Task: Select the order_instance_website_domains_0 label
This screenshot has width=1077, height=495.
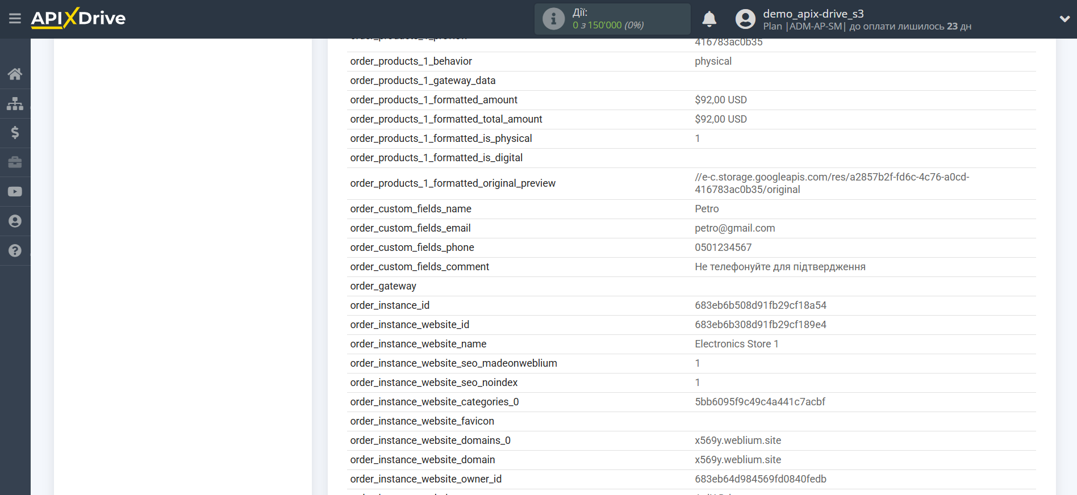Action: tap(430, 441)
